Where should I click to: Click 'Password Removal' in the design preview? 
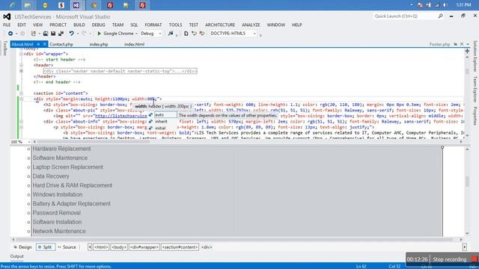click(x=57, y=212)
